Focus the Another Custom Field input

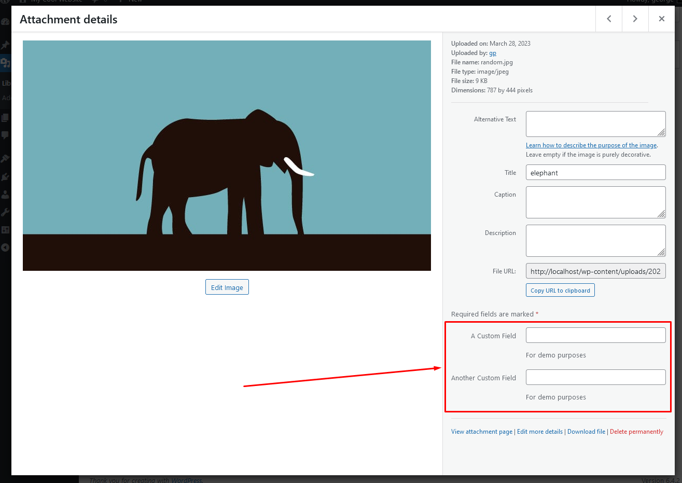coord(596,377)
